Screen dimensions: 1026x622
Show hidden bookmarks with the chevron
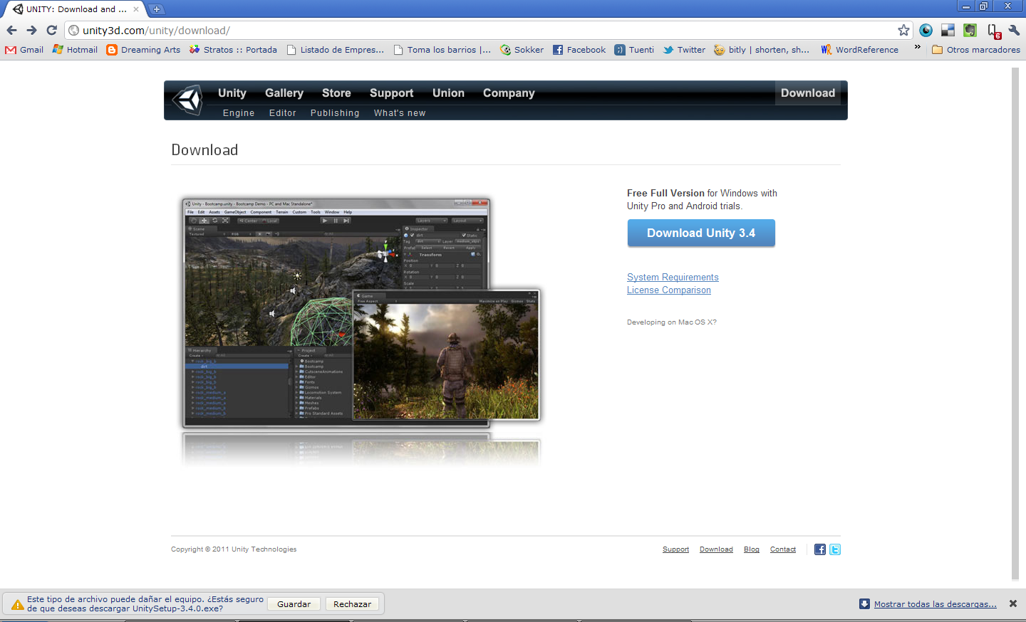point(917,48)
